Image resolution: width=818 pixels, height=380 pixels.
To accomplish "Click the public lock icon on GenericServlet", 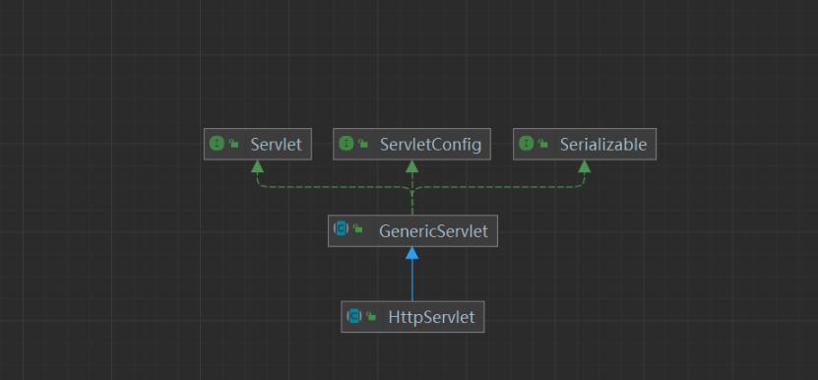I will [357, 228].
